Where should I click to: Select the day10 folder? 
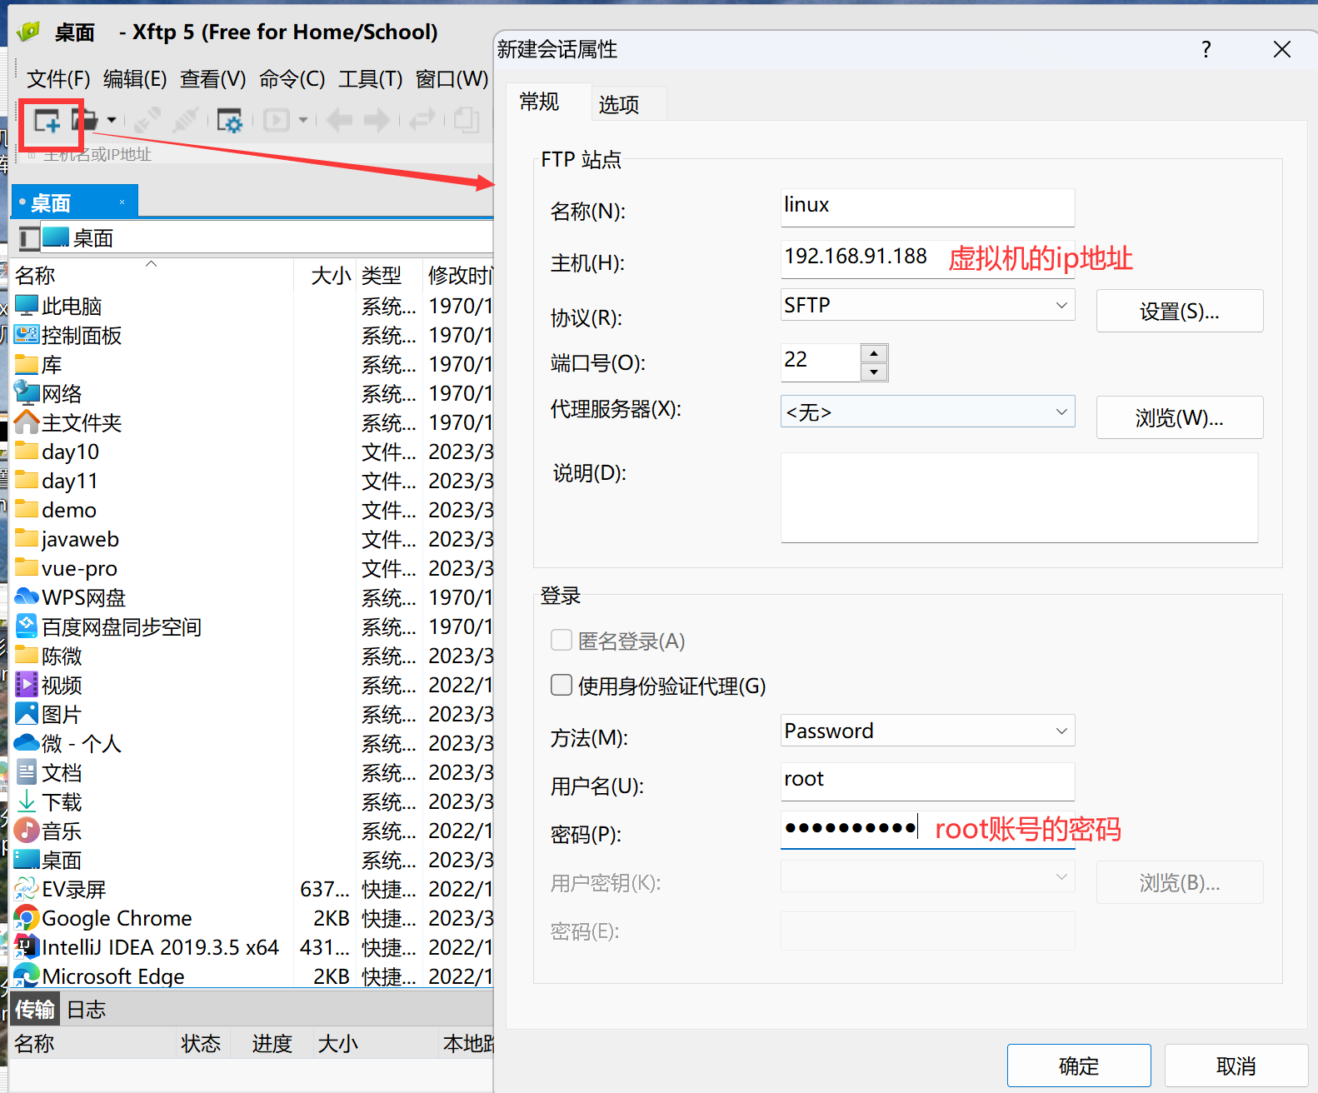click(57, 452)
